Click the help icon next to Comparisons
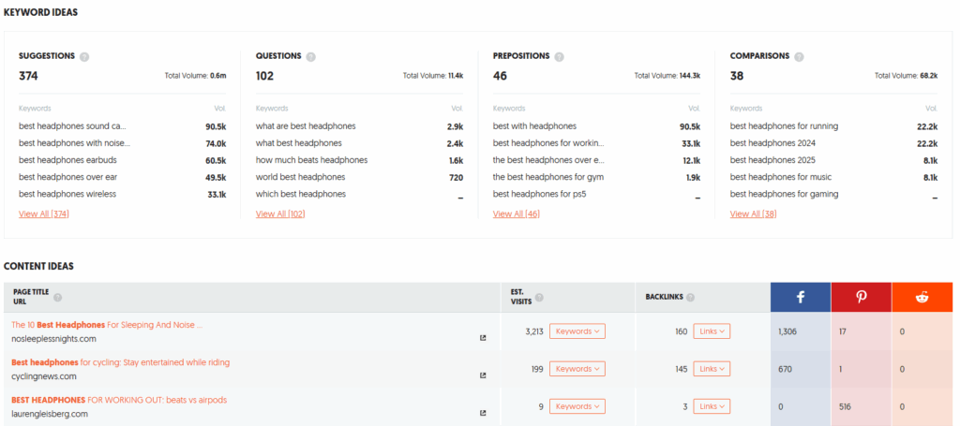 799,57
